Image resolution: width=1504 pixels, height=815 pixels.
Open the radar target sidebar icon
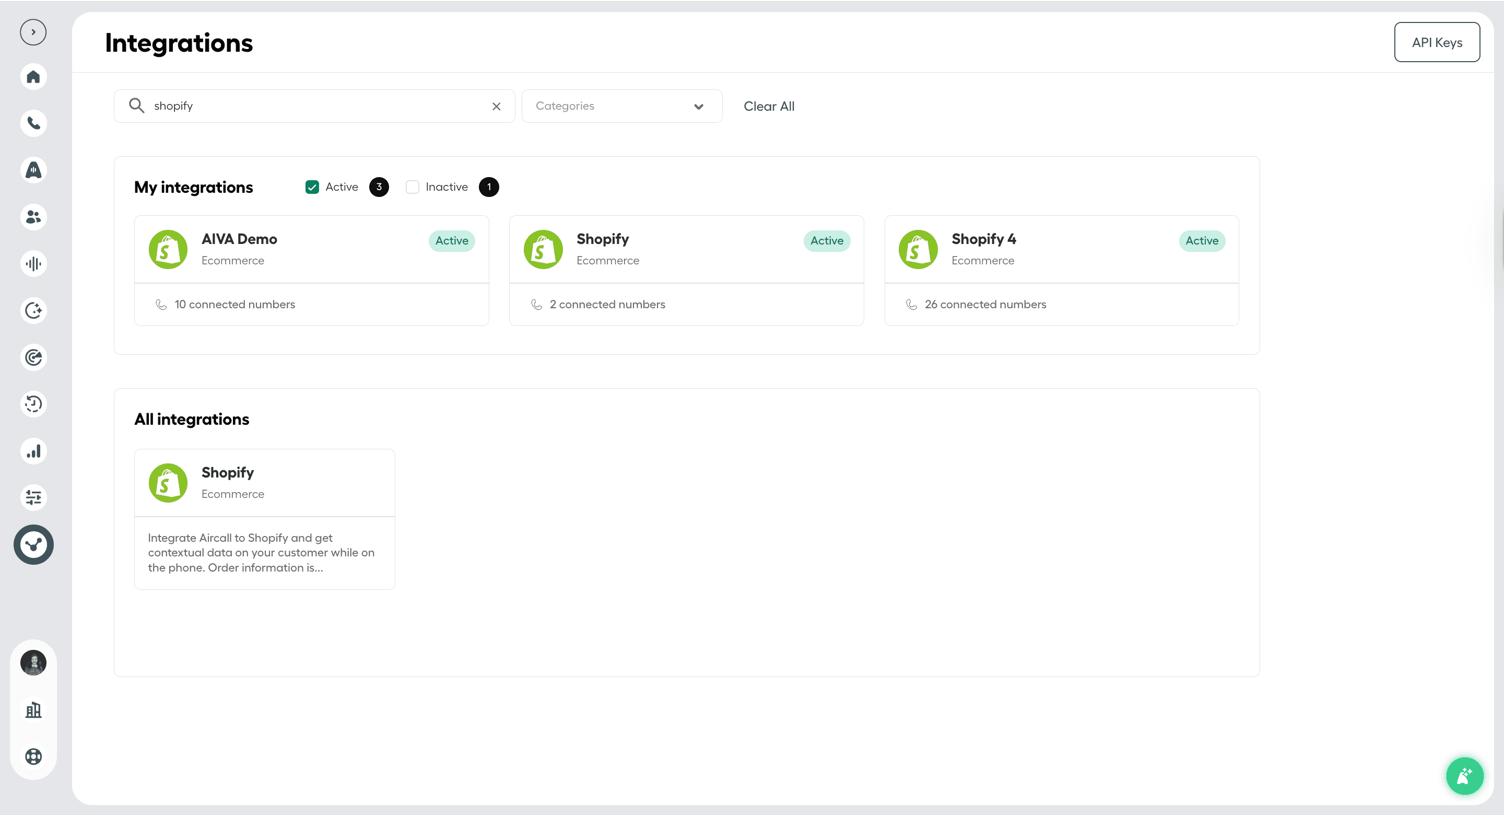[33, 357]
